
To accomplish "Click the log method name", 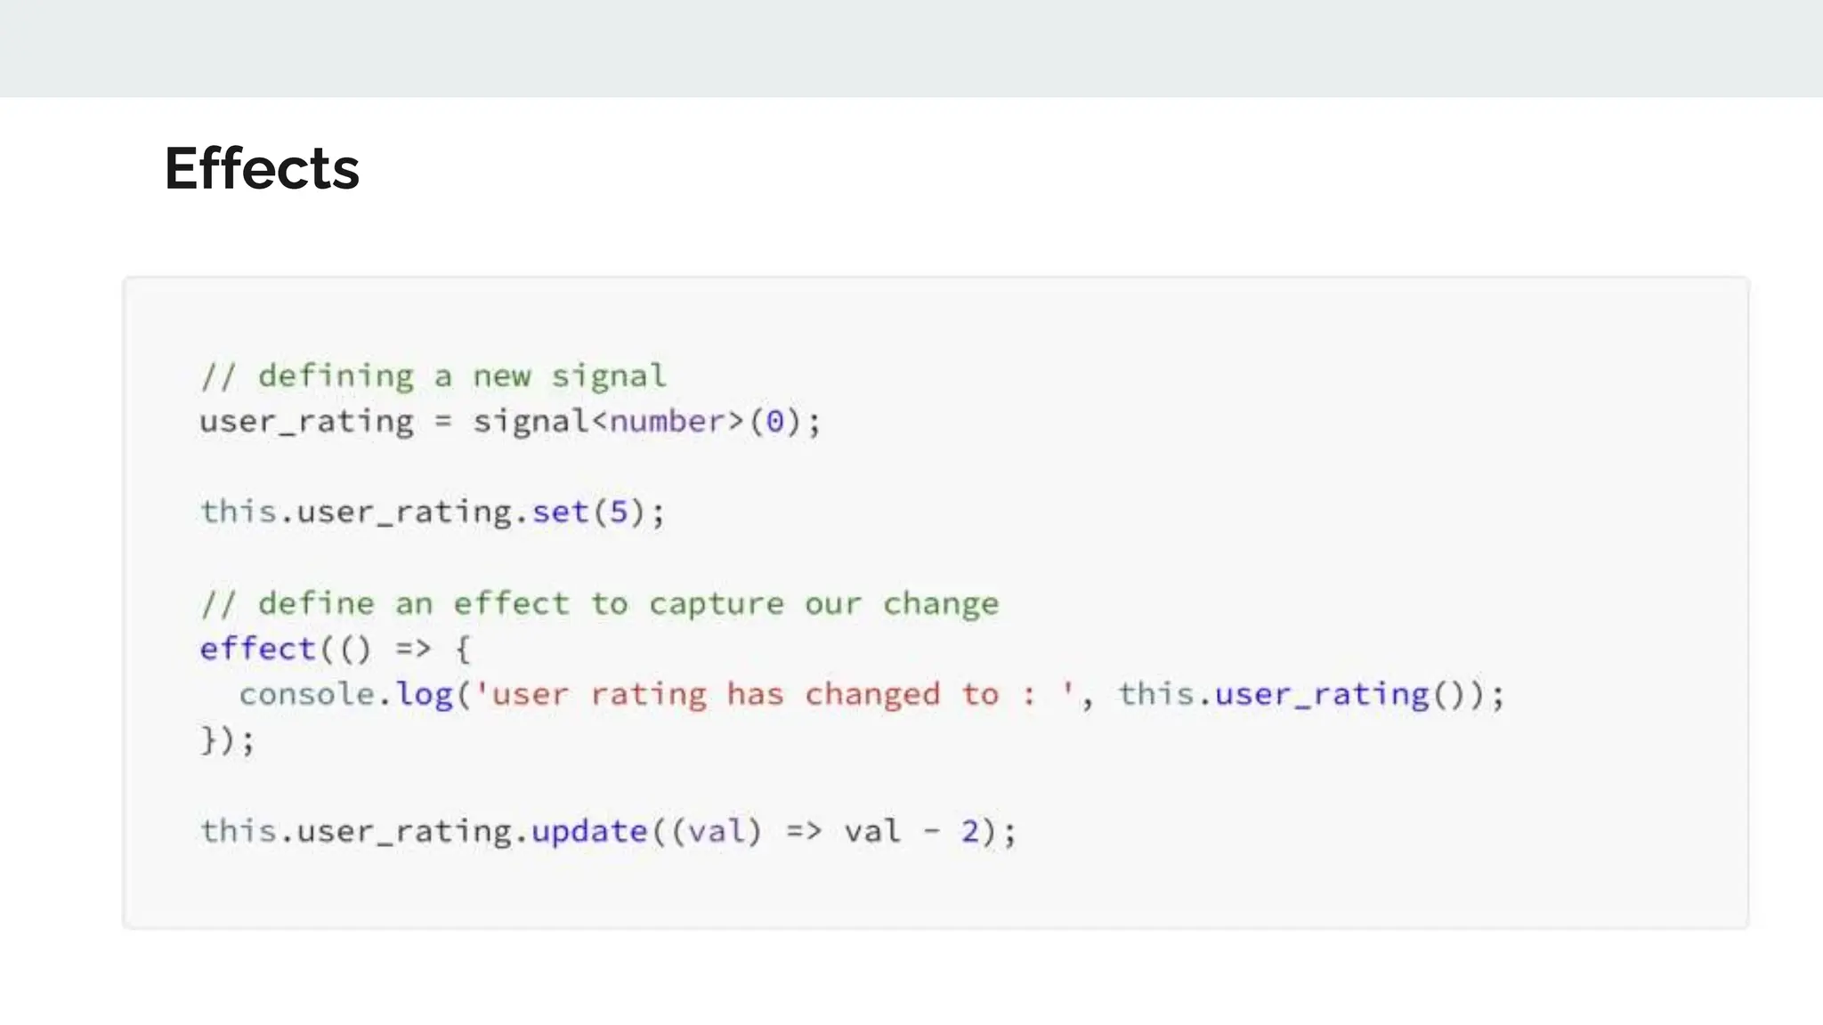I will tap(424, 694).
